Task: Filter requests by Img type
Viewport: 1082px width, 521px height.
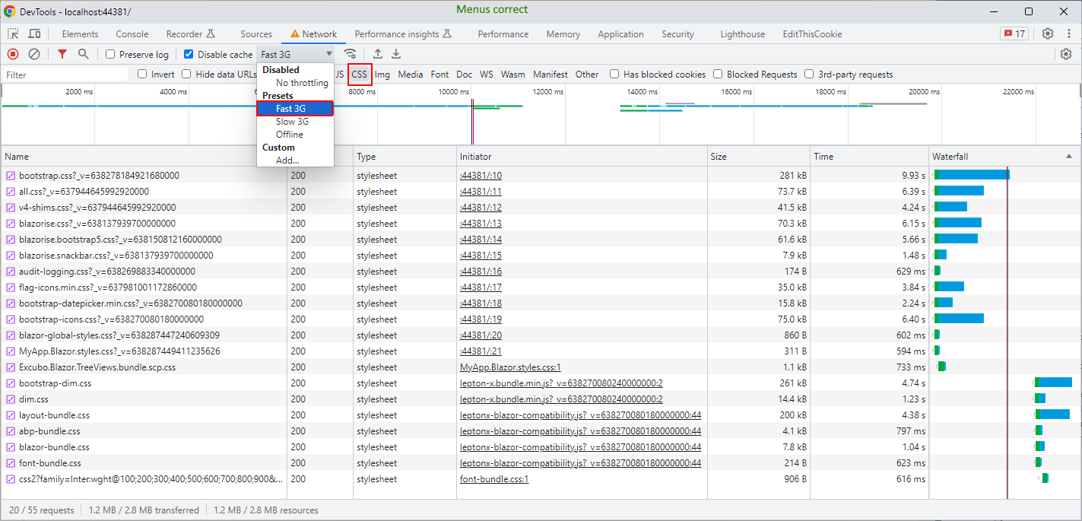Action: pyautogui.click(x=382, y=75)
